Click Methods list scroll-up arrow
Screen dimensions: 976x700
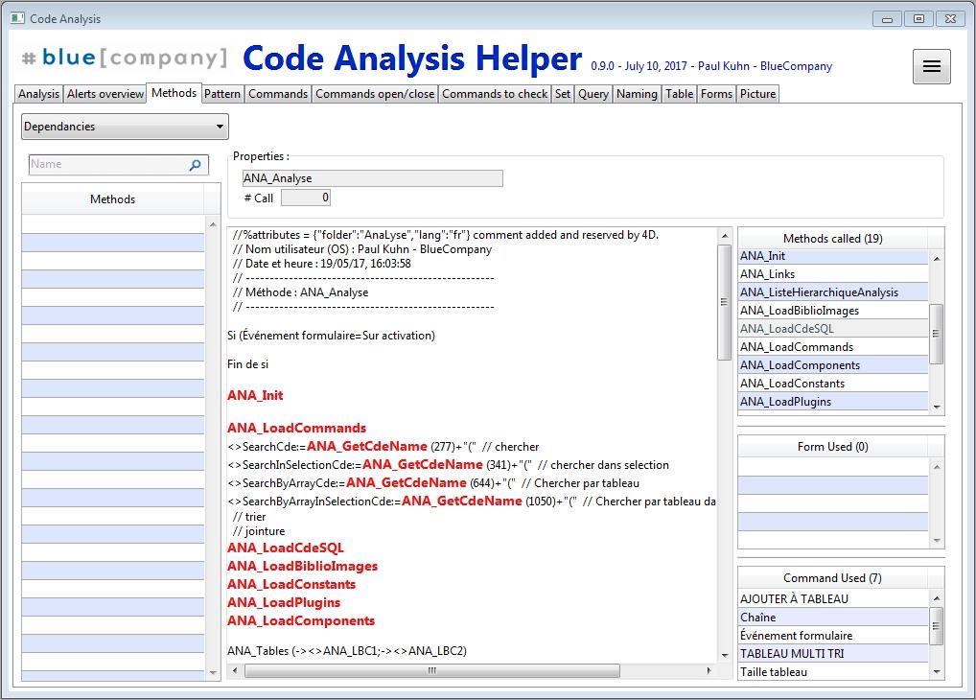(x=214, y=224)
